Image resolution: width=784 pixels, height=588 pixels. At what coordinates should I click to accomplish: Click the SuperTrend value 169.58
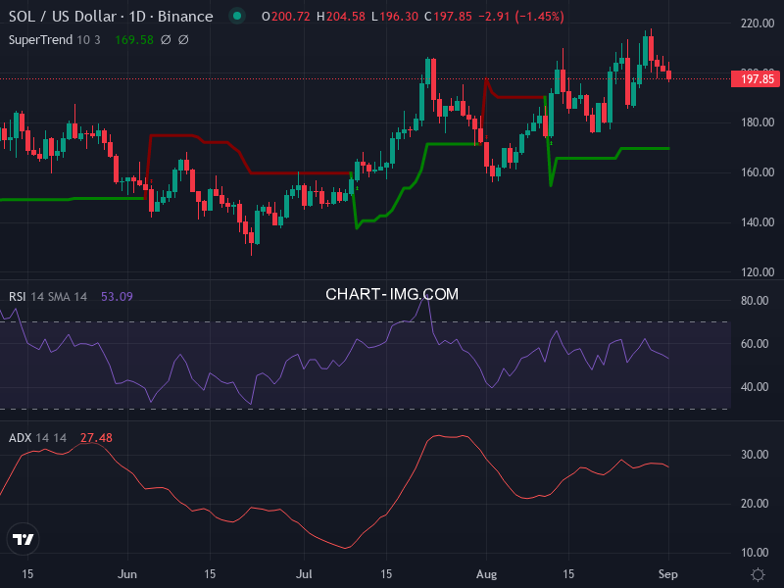coord(133,39)
